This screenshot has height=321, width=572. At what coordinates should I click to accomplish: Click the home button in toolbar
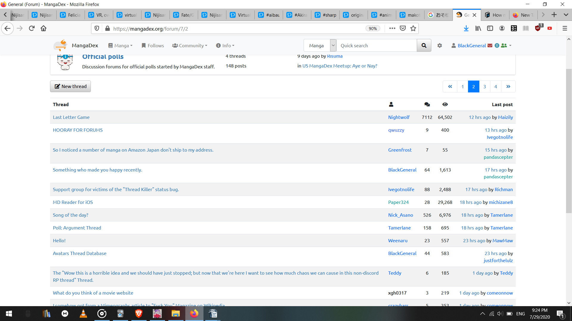pyautogui.click(x=43, y=29)
